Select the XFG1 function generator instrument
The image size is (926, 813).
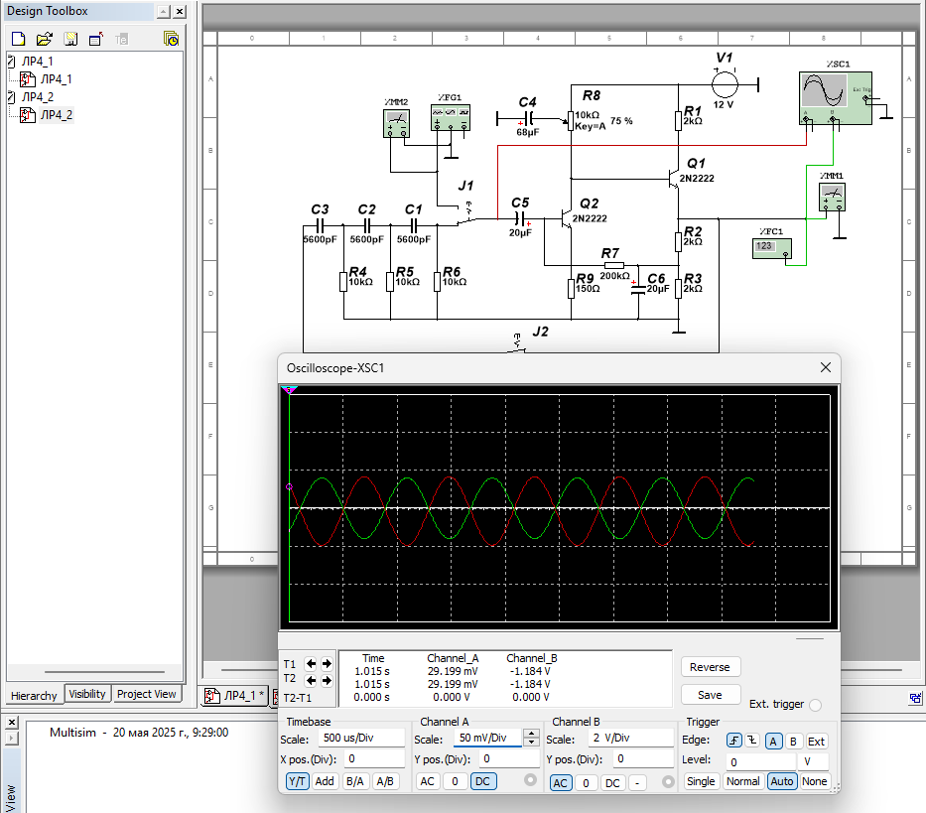click(450, 117)
